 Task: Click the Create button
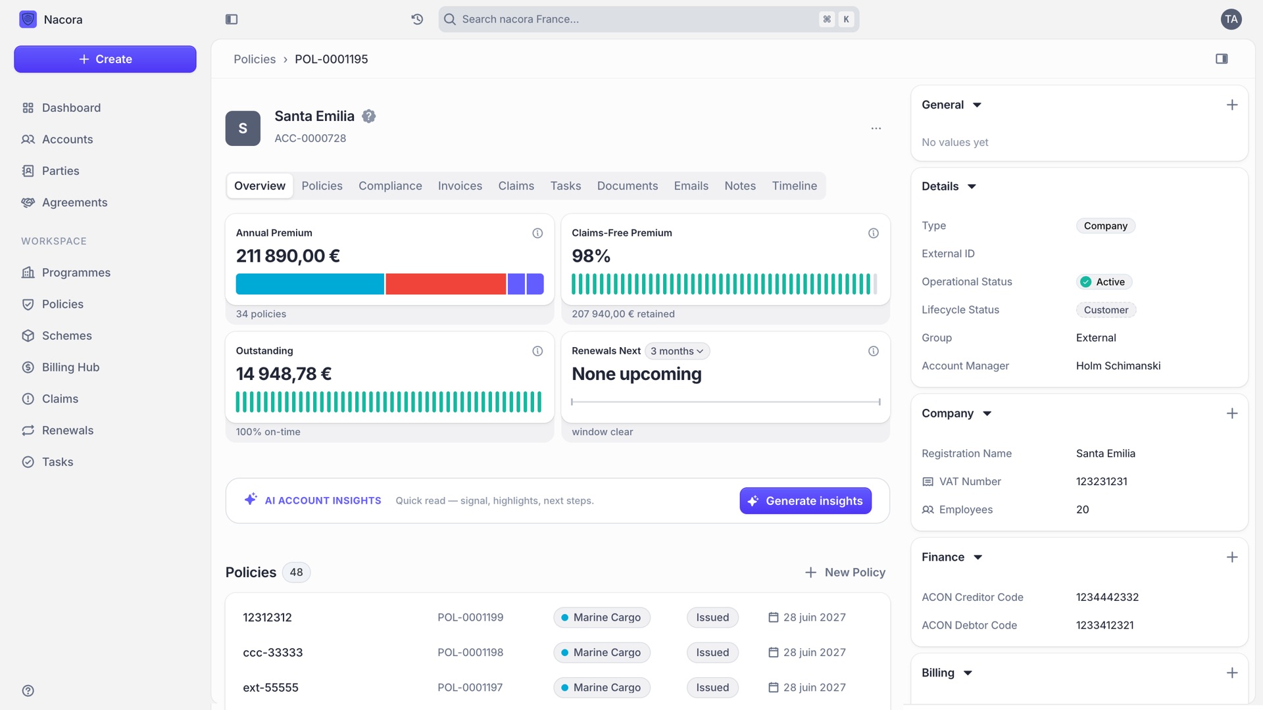(x=105, y=59)
